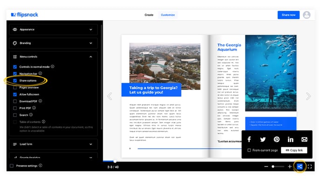Expand the Google Analytics section chevron
The height and width of the screenshot is (181, 321).
coord(91,158)
